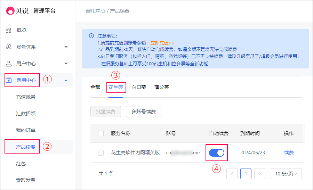Tick the select-all header checkbox
Image resolution: width=313 pixels, height=190 pixels.
101,133
